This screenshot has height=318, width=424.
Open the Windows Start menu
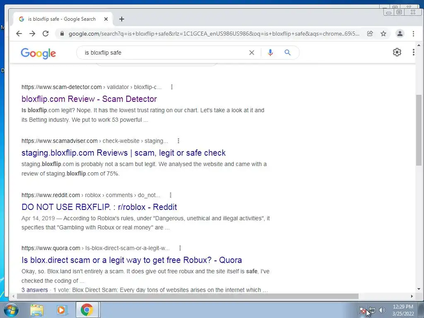[x=11, y=310]
